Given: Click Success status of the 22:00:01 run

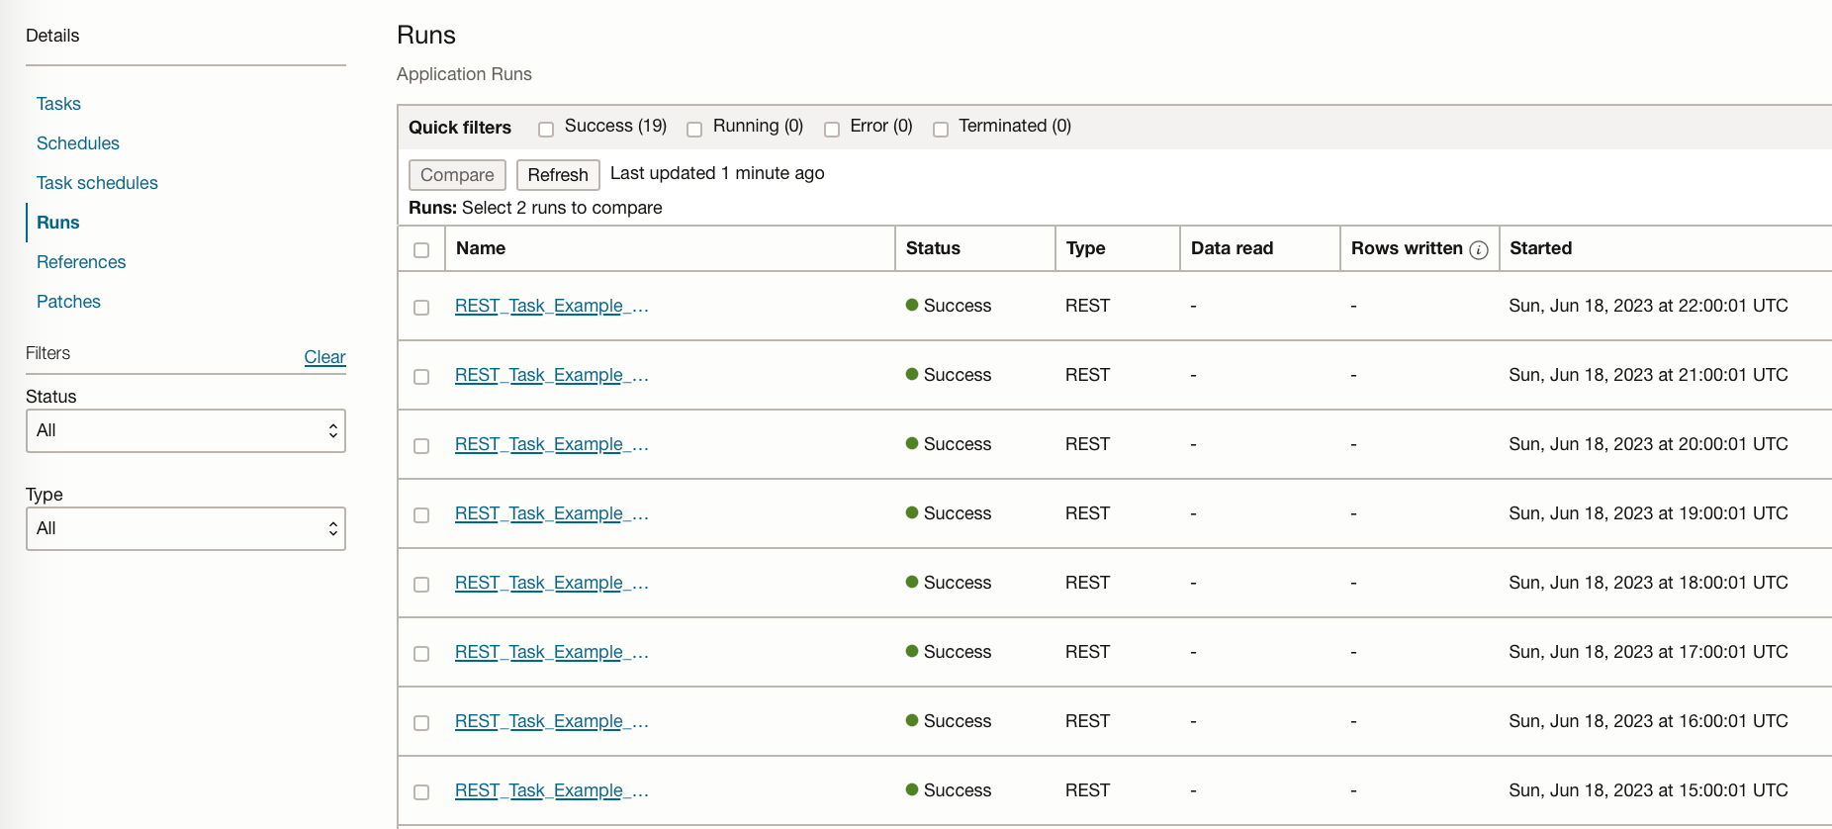Looking at the screenshot, I should point(949,306).
